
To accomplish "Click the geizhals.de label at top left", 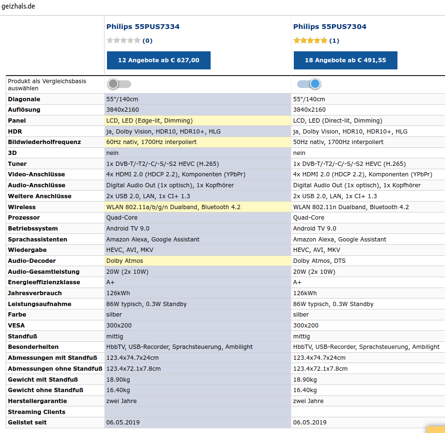I will click(x=18, y=7).
